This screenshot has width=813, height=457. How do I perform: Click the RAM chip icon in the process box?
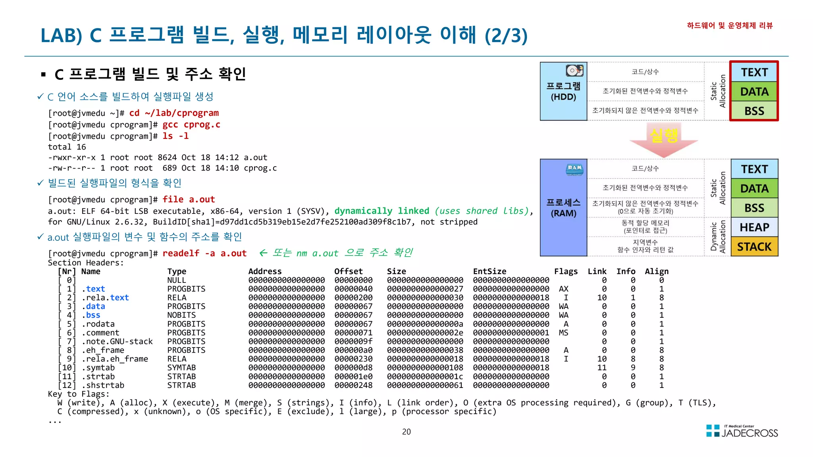click(x=574, y=169)
